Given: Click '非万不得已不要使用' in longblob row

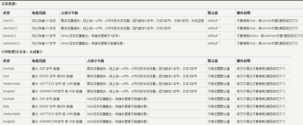Looking at the screenshot, I should tap(261, 122).
